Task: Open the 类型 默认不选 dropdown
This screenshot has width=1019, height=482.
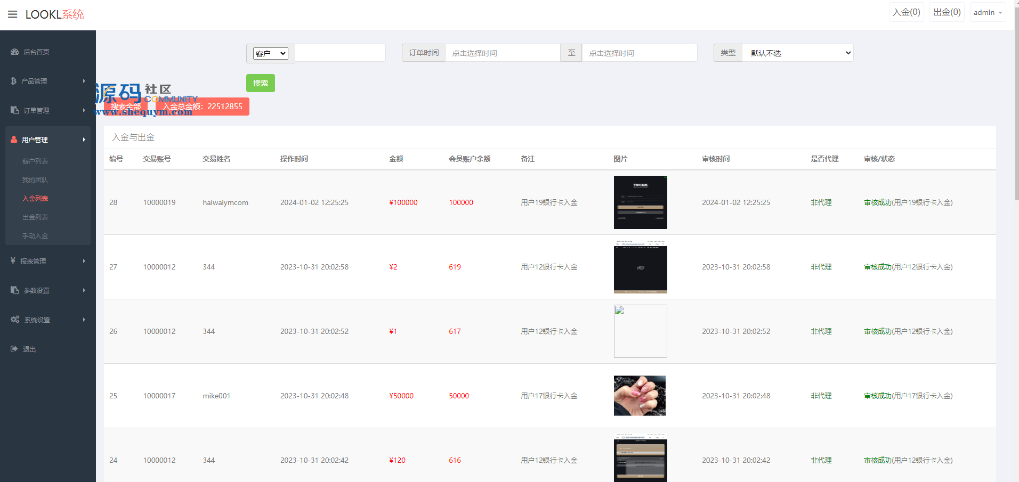Action: [797, 53]
